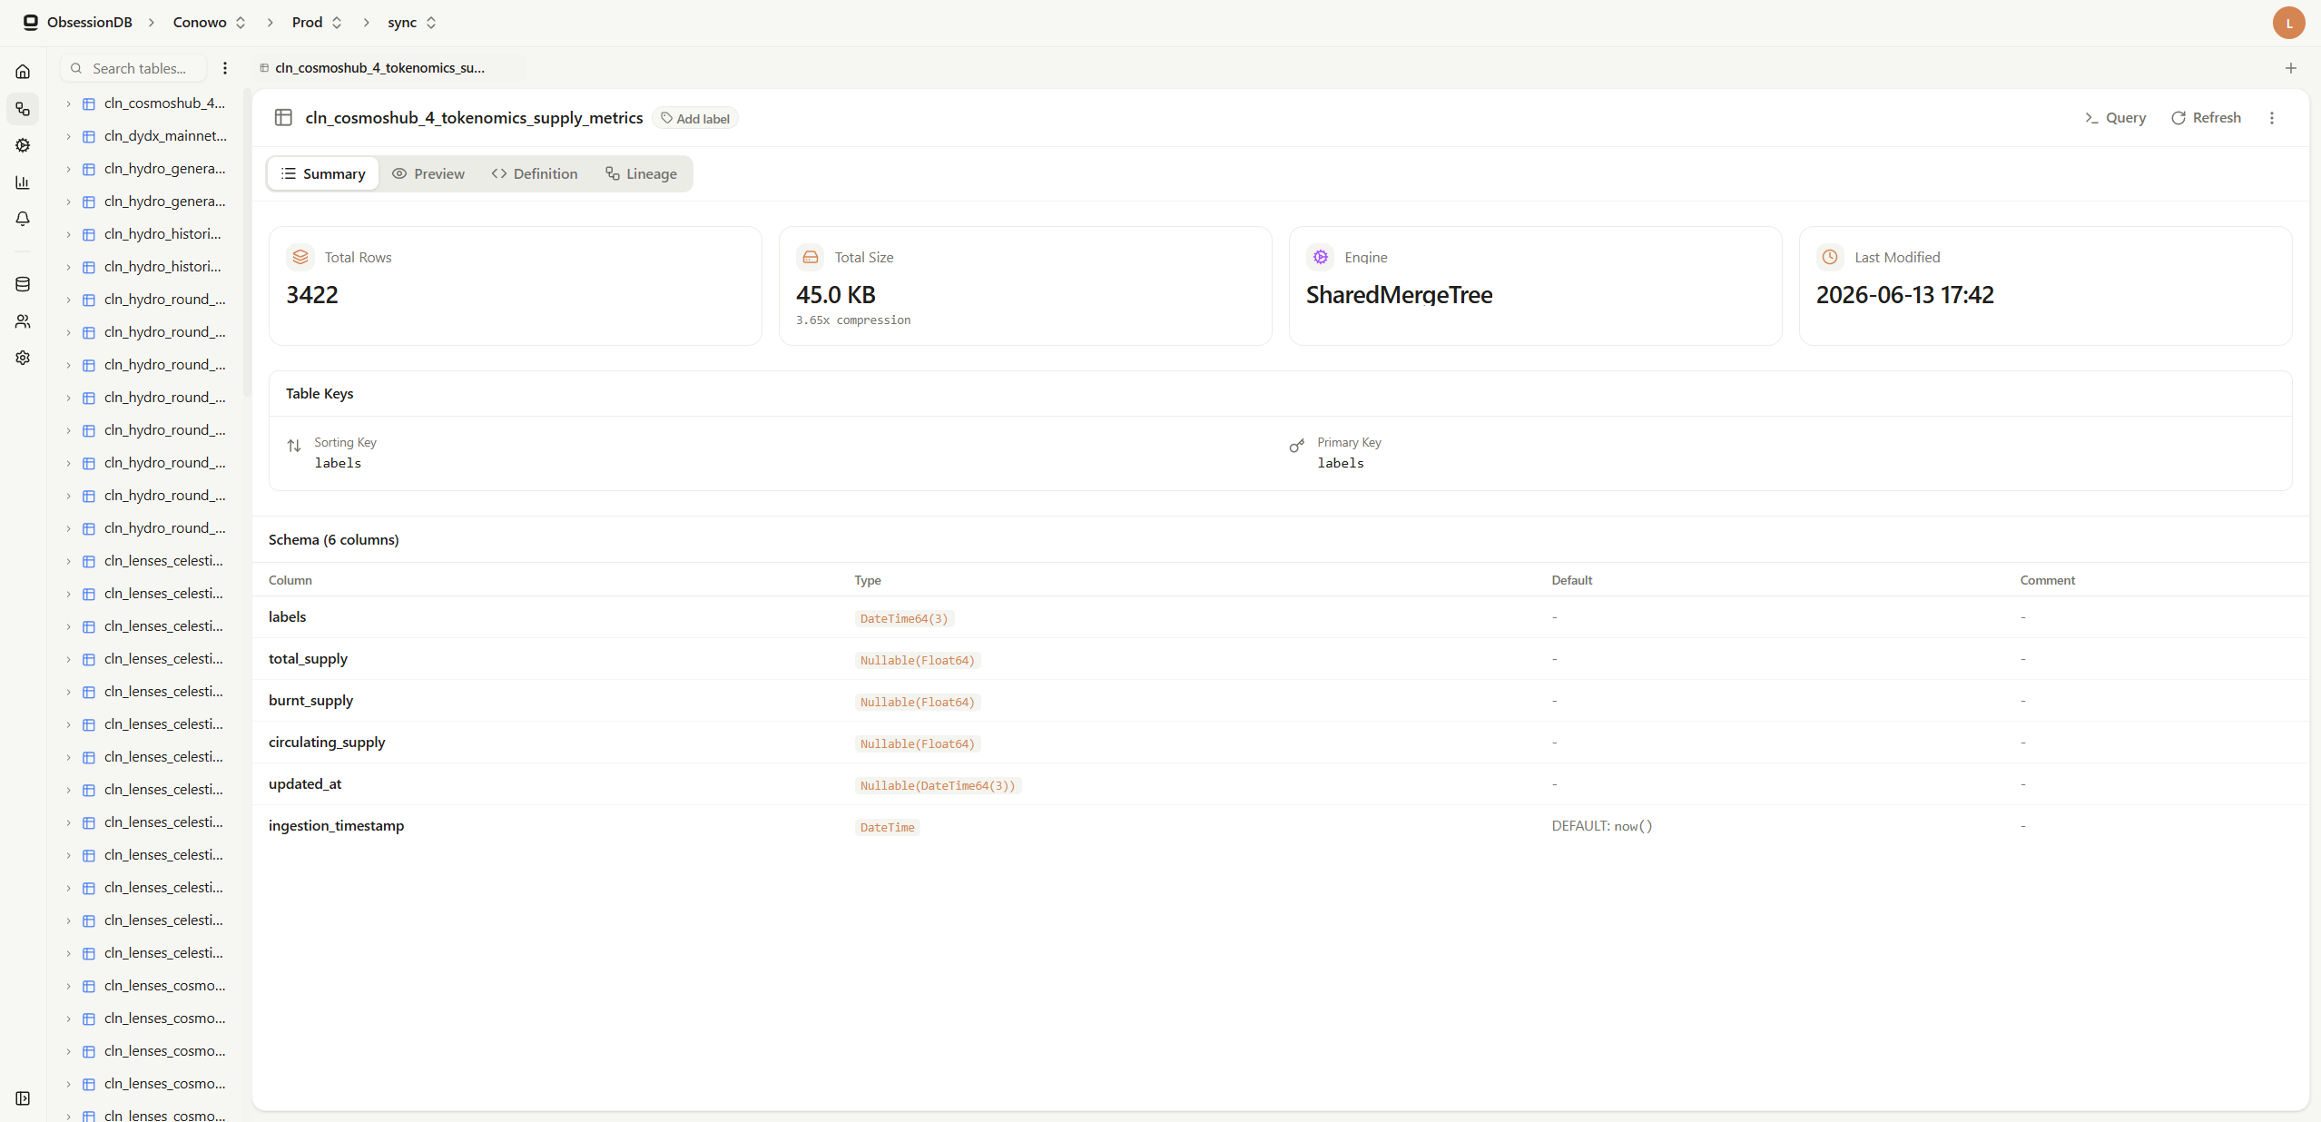Open the Prod environment dropdown
Image resolution: width=2321 pixels, height=1122 pixels.
pos(317,23)
